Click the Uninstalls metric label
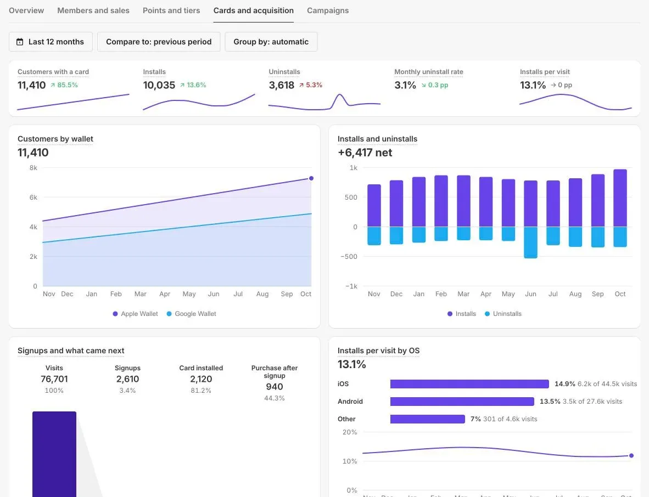649x497 pixels. pyautogui.click(x=284, y=71)
